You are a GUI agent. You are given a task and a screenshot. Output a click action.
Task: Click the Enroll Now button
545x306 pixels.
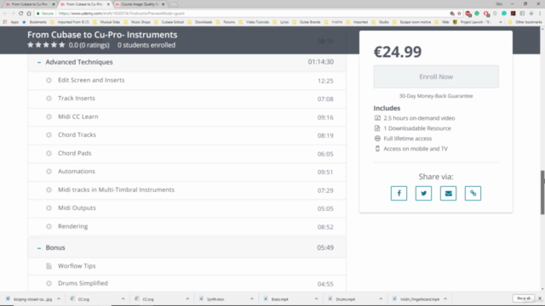click(x=436, y=76)
